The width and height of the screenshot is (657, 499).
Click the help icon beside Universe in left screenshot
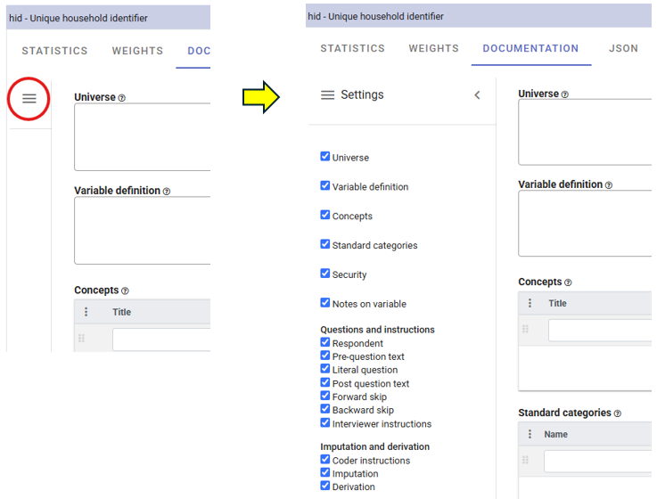click(x=122, y=98)
